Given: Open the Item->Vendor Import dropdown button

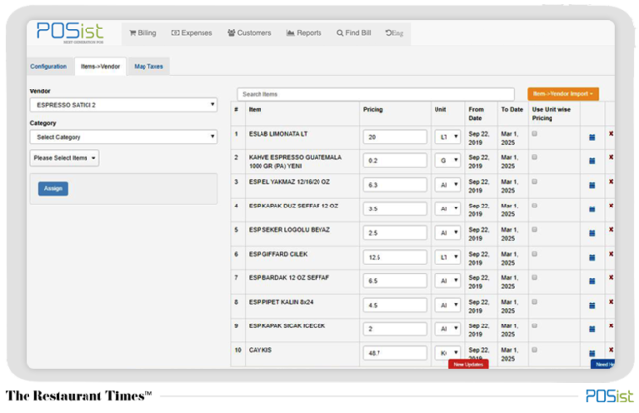Looking at the screenshot, I should (562, 94).
